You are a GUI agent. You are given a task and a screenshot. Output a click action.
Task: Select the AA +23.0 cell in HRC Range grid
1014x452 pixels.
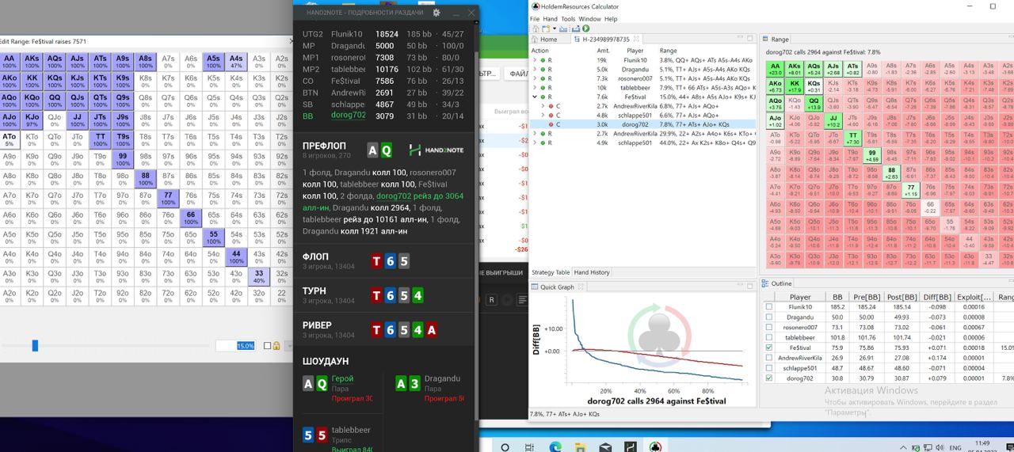pyautogui.click(x=775, y=69)
